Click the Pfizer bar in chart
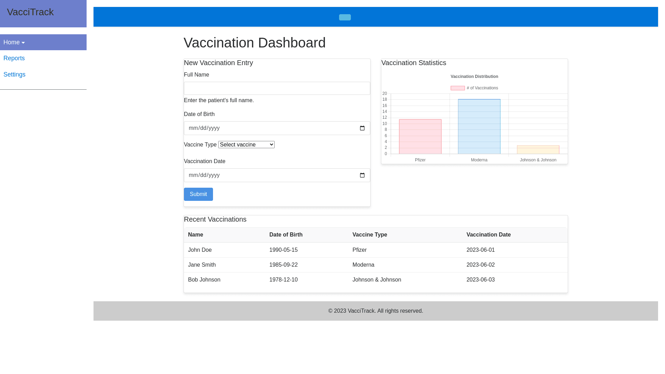665x374 pixels. tap(420, 137)
